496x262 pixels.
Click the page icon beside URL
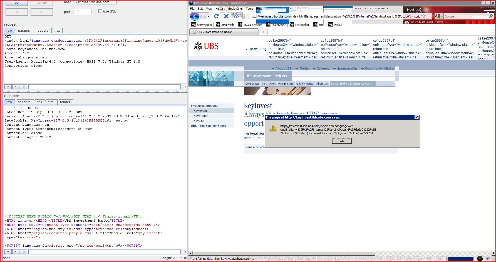coord(246,16)
